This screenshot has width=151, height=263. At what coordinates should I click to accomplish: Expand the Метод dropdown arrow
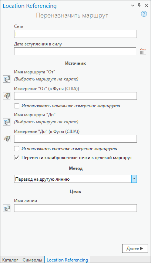pos(134,179)
